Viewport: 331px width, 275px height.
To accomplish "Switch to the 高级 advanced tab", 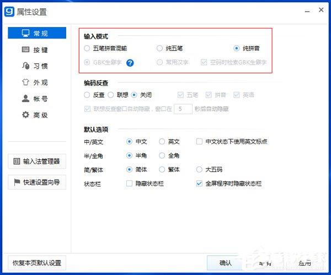I will tap(35, 115).
